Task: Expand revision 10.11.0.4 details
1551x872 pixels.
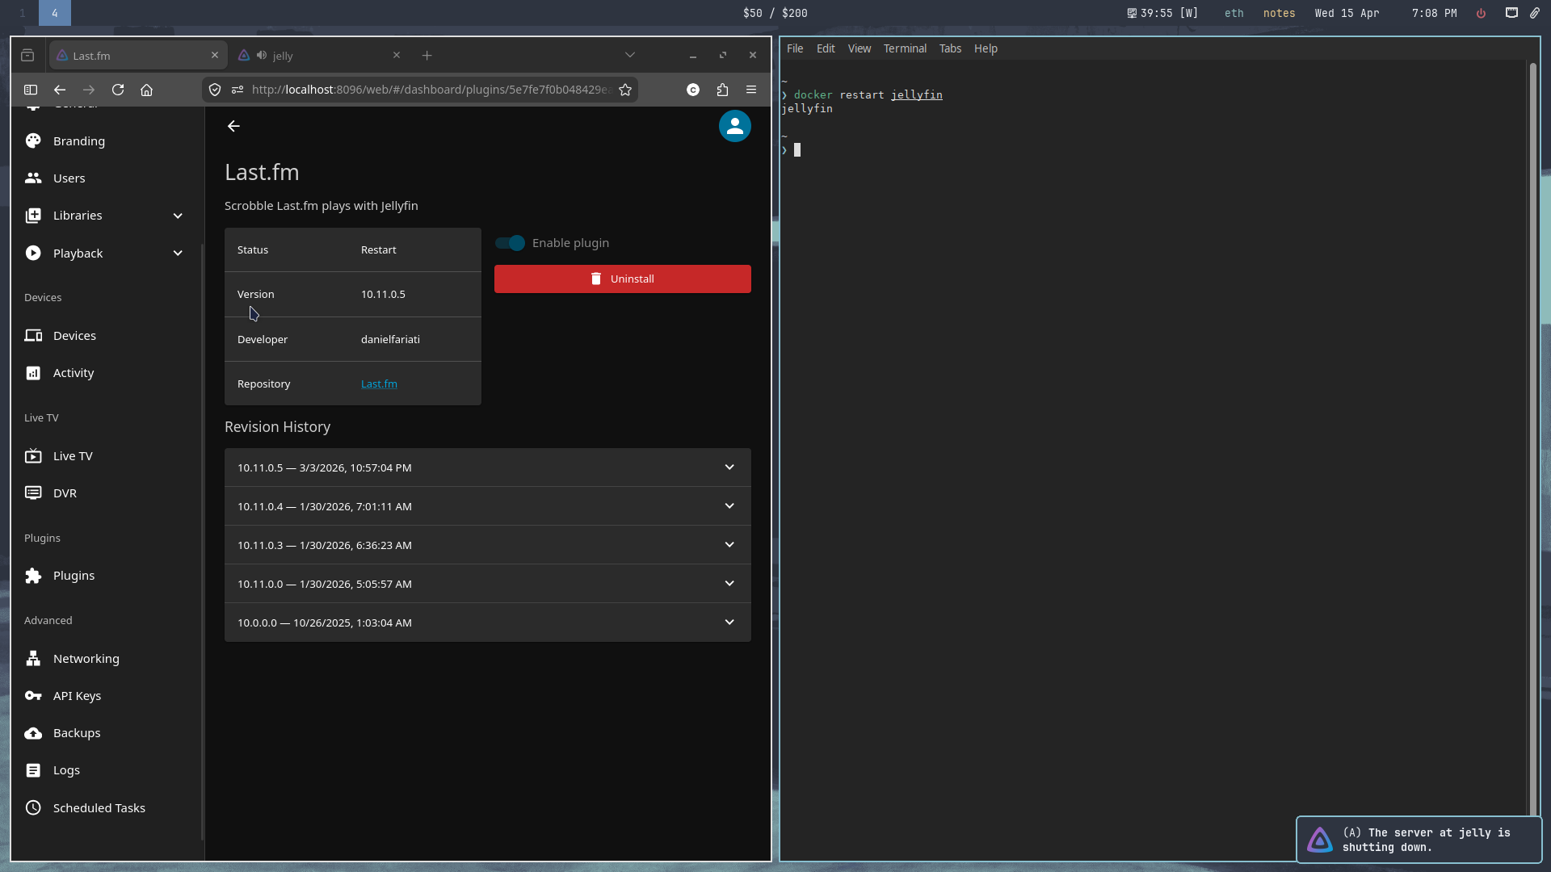Action: [x=488, y=506]
